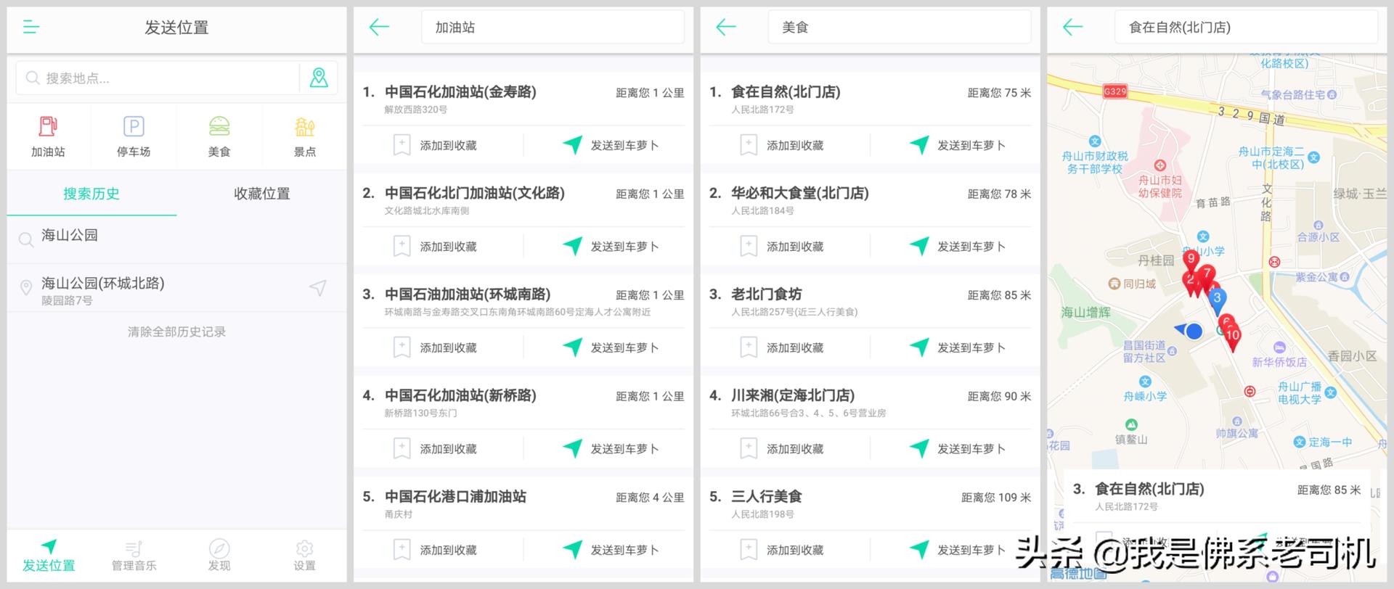Select the 美食 food category
This screenshot has width=1394, height=589.
click(219, 137)
